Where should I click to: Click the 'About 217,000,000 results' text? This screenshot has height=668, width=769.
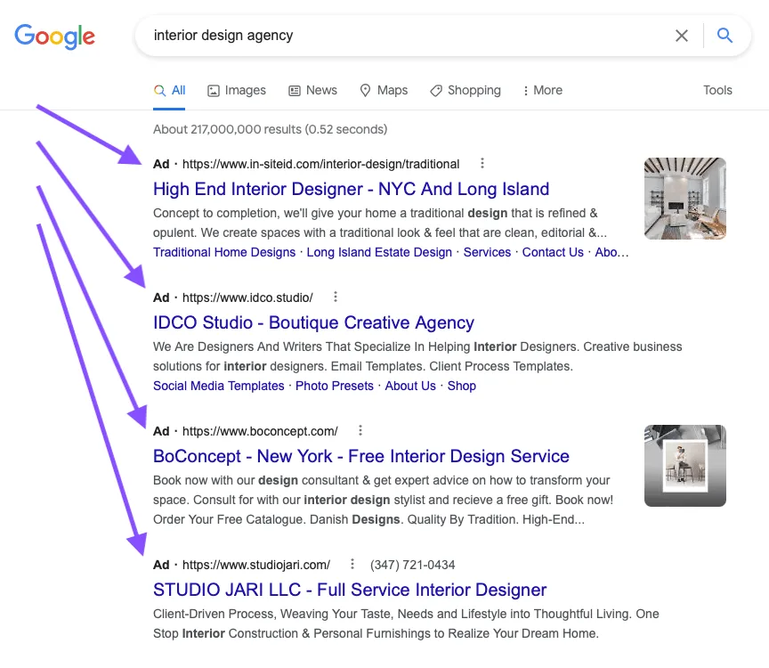click(x=271, y=129)
